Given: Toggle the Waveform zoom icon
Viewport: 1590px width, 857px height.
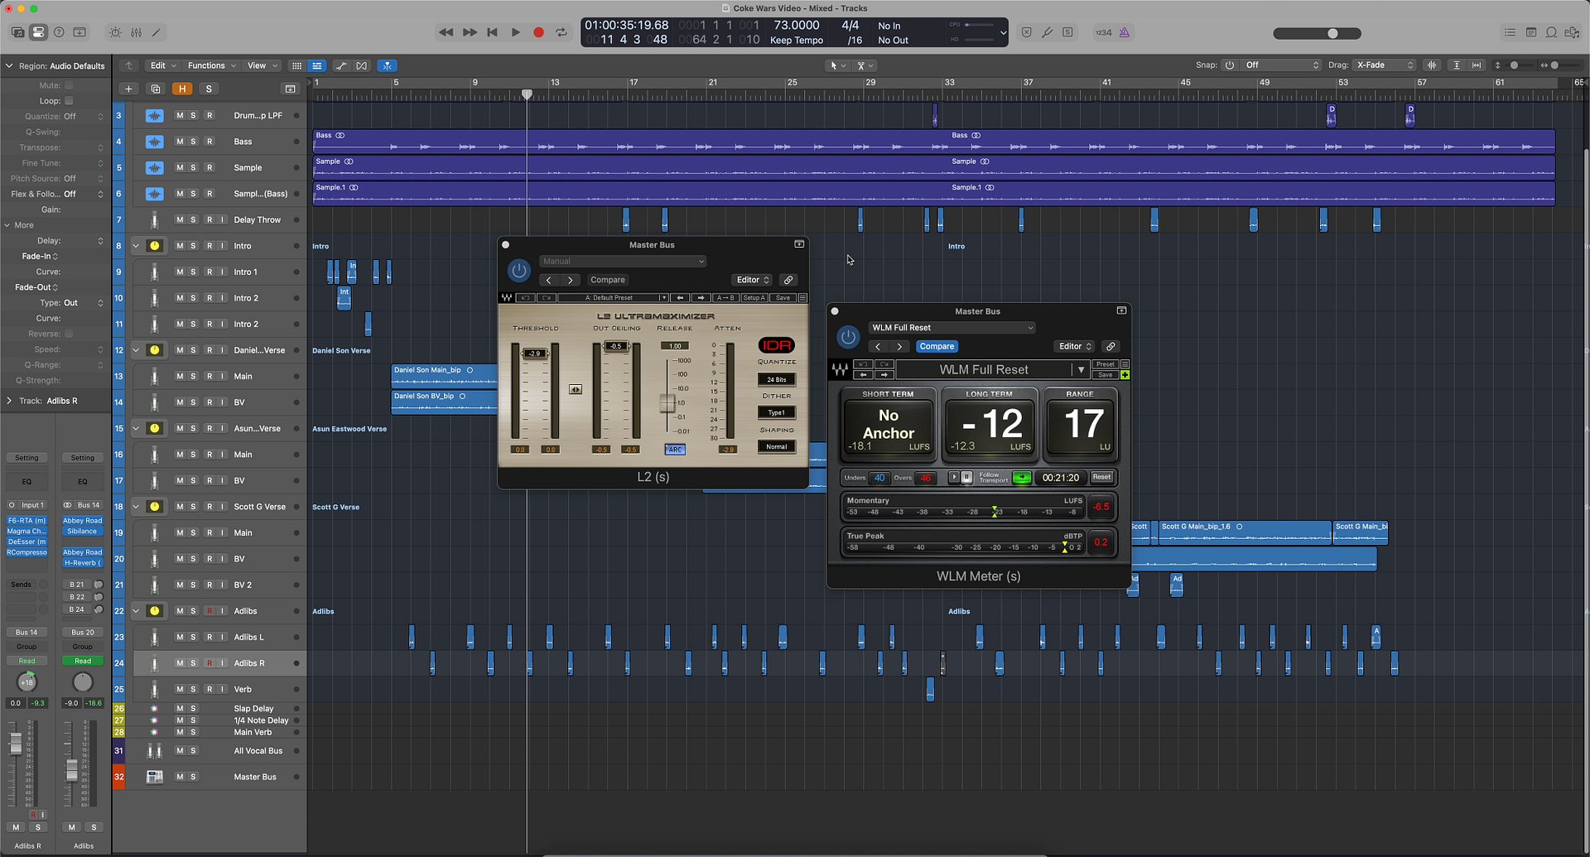Looking at the screenshot, I should point(1432,65).
